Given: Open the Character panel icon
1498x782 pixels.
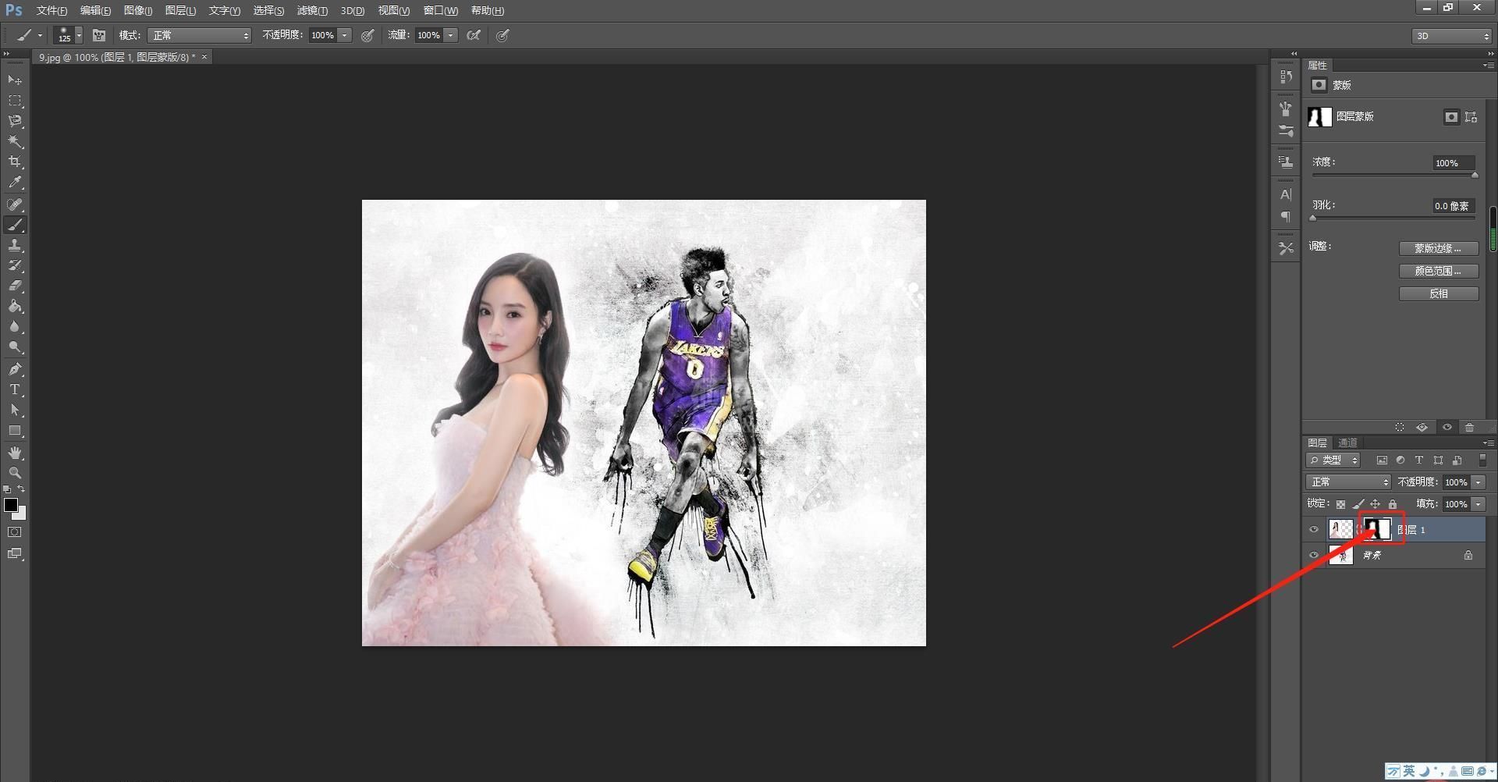Looking at the screenshot, I should tap(1286, 194).
